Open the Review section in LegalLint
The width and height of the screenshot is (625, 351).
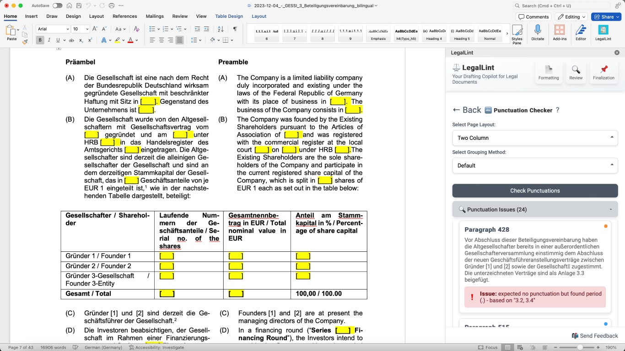(576, 72)
